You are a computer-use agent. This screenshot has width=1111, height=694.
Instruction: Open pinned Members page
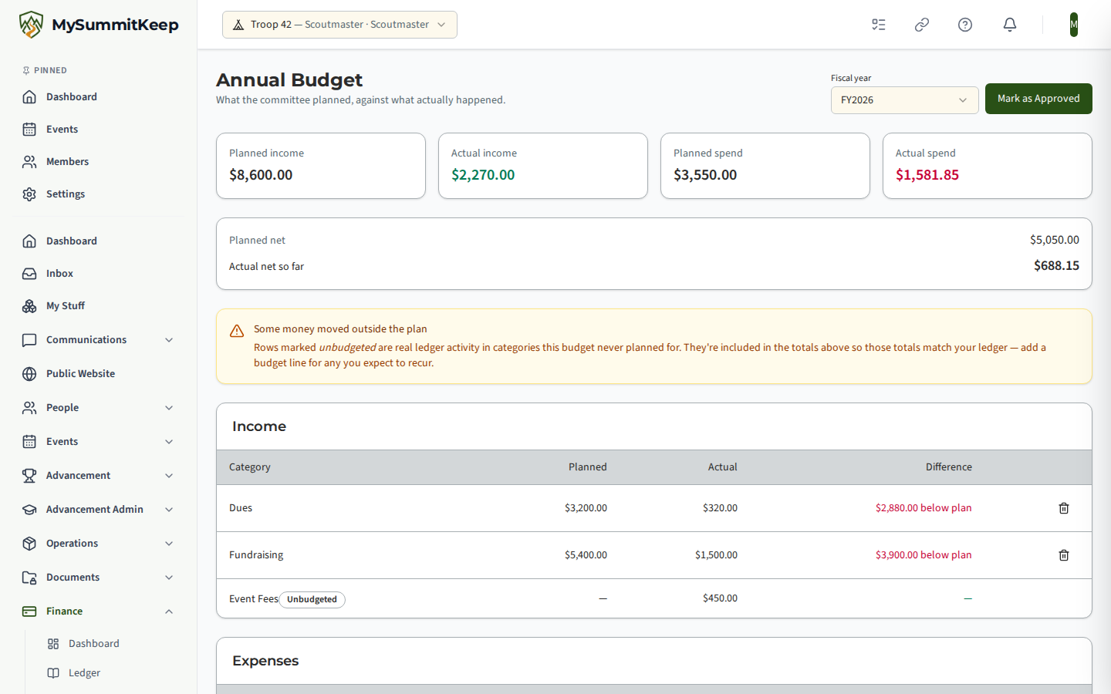99,162
